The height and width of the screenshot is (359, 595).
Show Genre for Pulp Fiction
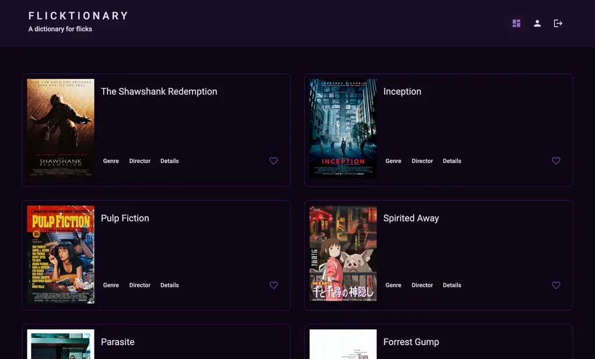[111, 285]
